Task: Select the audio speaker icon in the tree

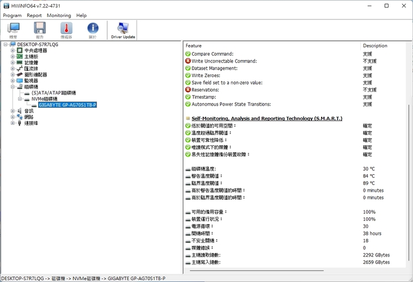Action: coord(20,111)
